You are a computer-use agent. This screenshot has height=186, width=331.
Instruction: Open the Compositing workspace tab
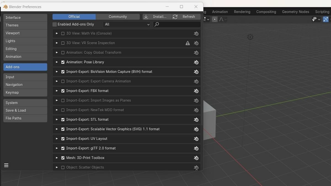coord(266,12)
